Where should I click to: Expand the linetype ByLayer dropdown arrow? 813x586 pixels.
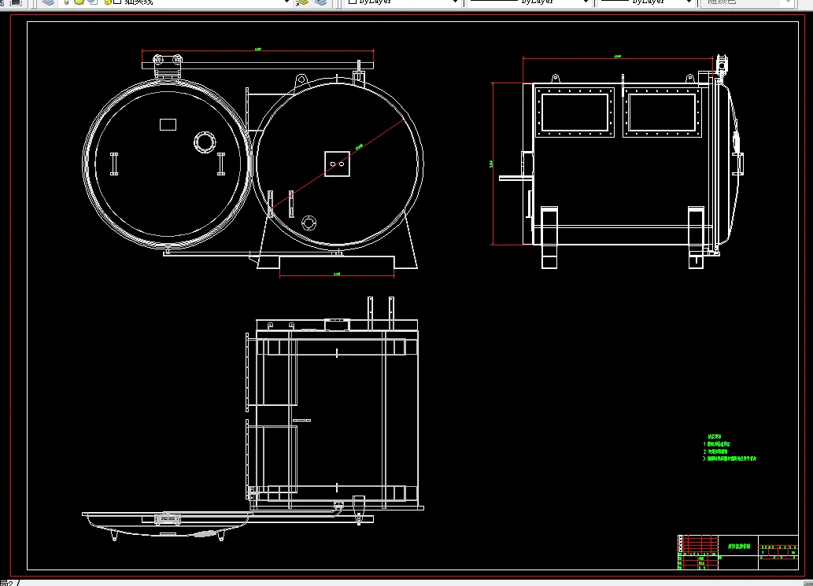[586, 2]
